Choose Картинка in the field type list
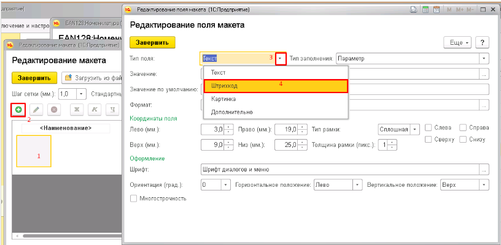501x245 pixels. tap(276, 99)
